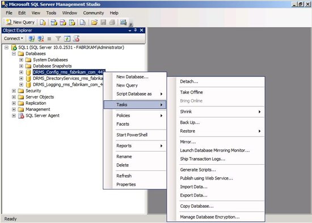Expand the System Databases folder

(x=21, y=60)
